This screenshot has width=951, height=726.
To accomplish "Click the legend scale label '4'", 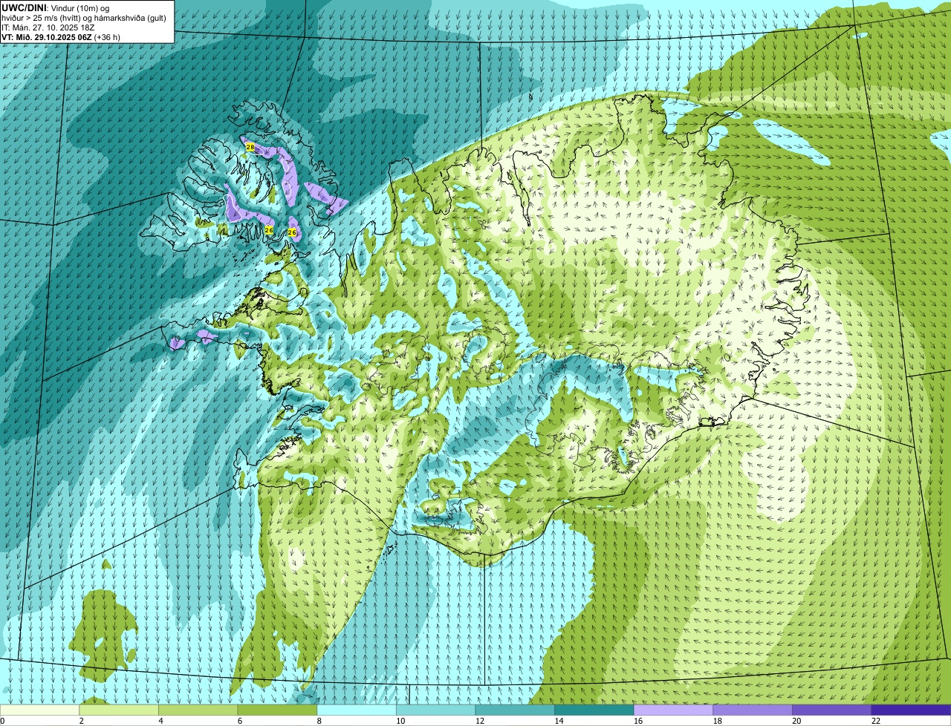I will [x=161, y=721].
